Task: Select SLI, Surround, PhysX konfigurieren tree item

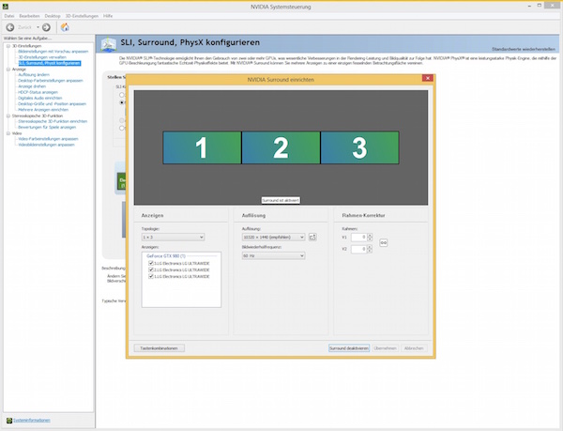Action: [50, 63]
